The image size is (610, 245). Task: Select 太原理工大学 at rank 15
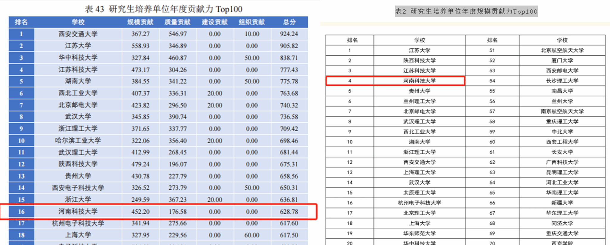pos(419,193)
